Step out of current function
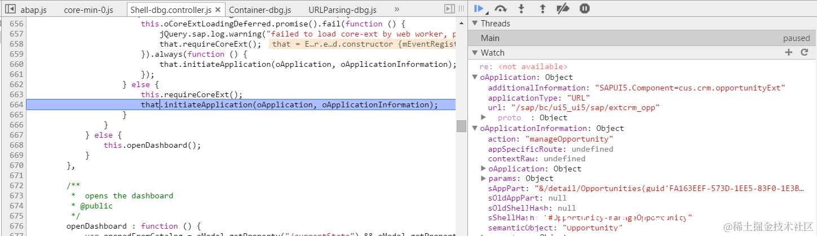Viewport: 817px width, 236px height. click(542, 8)
